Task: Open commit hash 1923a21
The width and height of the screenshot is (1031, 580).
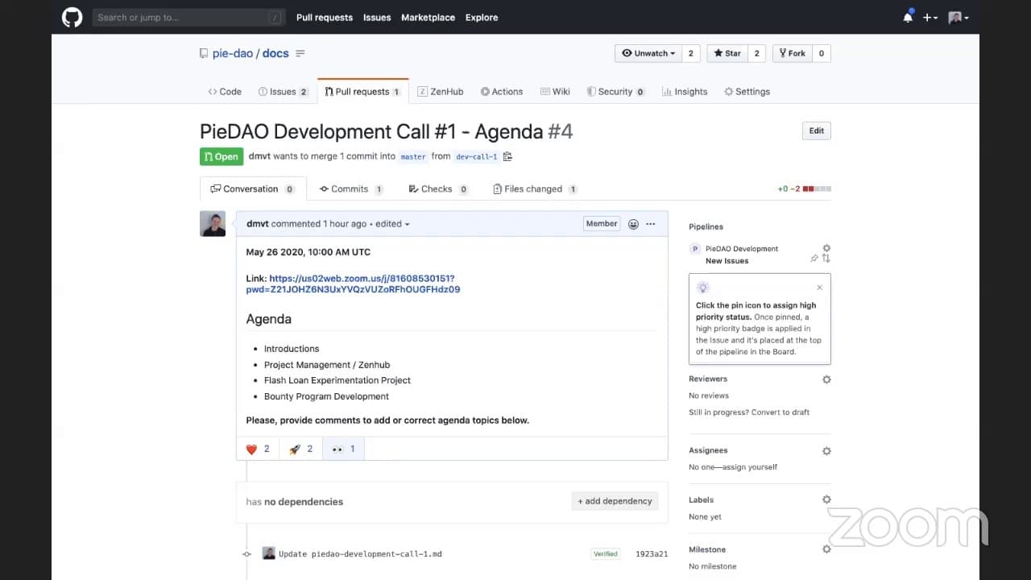Action: coord(652,554)
